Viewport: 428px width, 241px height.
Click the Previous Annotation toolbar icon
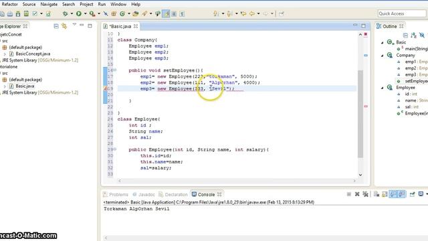(x=230, y=13)
